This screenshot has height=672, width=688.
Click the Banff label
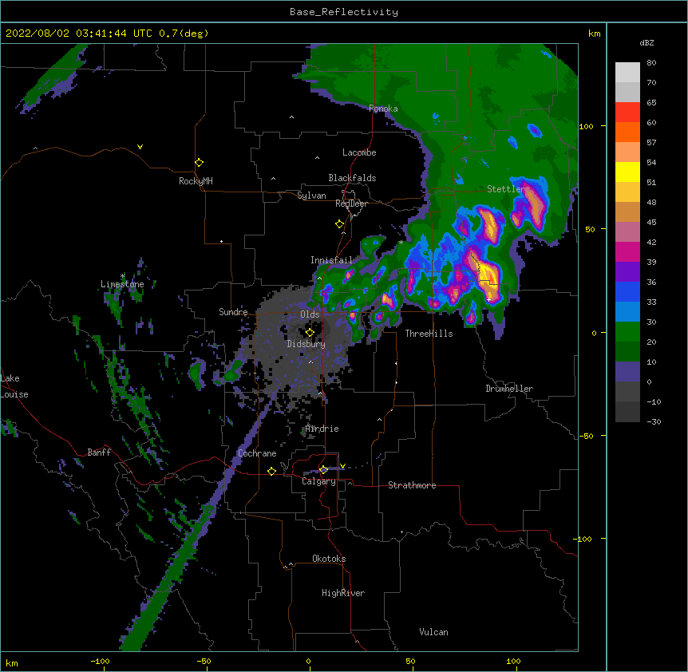(99, 453)
